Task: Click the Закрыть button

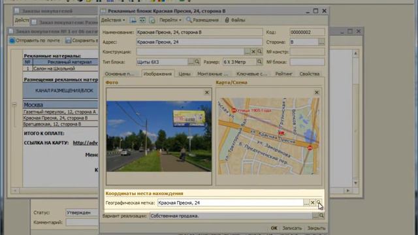Action: [316, 228]
